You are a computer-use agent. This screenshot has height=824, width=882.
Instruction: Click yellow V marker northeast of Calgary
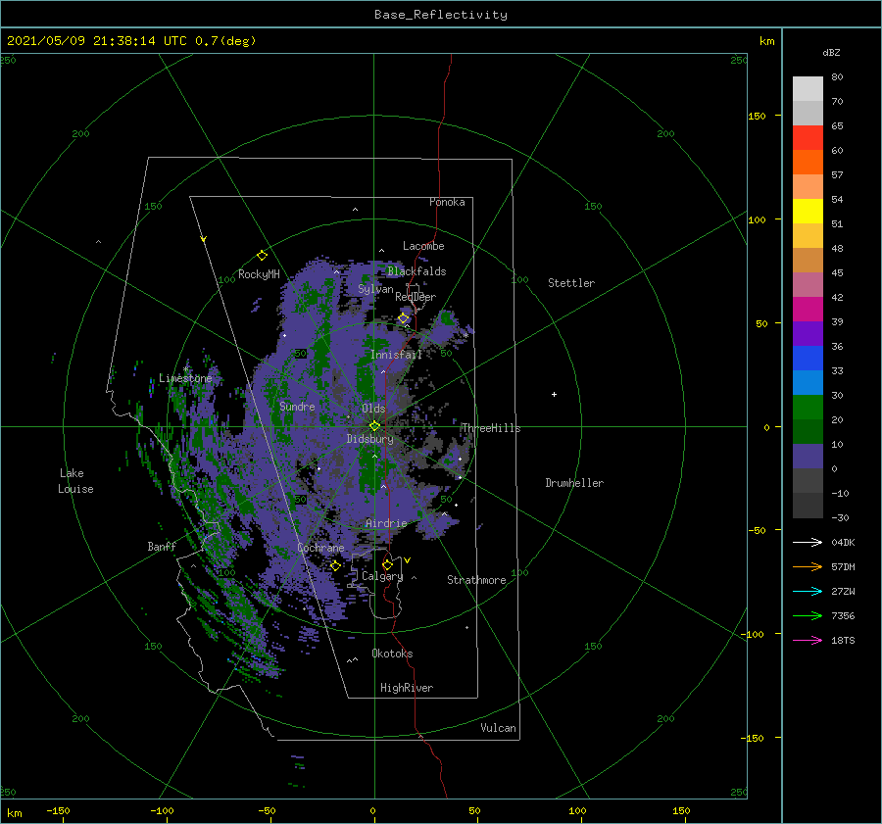point(407,560)
